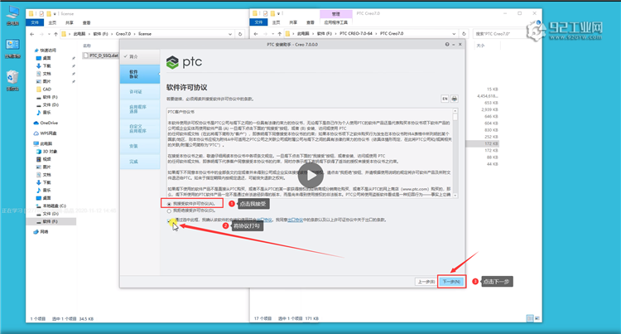Image resolution: width=621 pixels, height=334 pixels.
Task: Open 文件 tab in license Explorer window
Action: coord(35,22)
